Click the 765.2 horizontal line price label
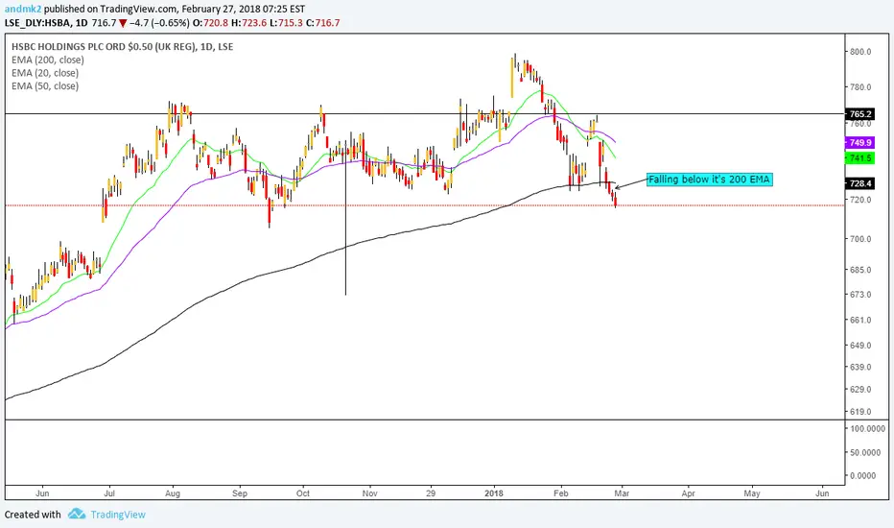The height and width of the screenshot is (528, 894). tap(860, 114)
